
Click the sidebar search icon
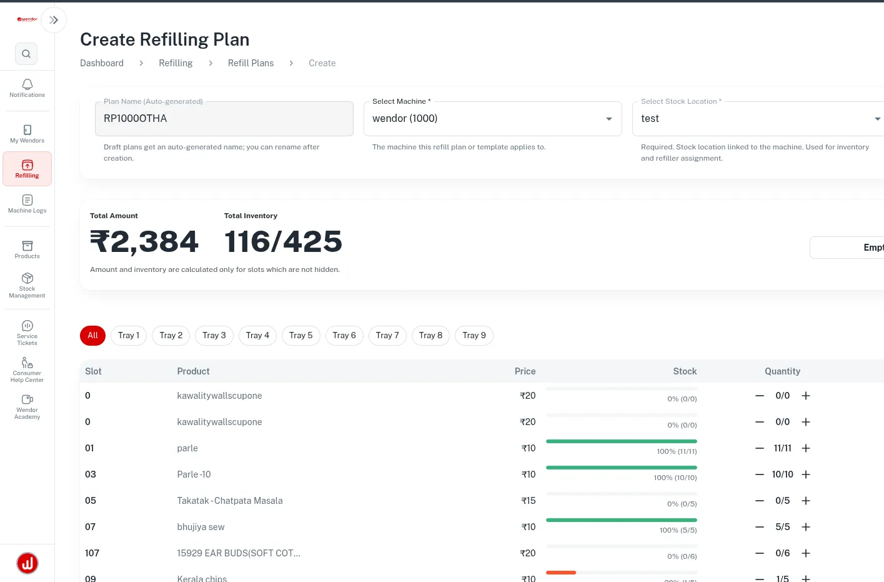pyautogui.click(x=26, y=54)
